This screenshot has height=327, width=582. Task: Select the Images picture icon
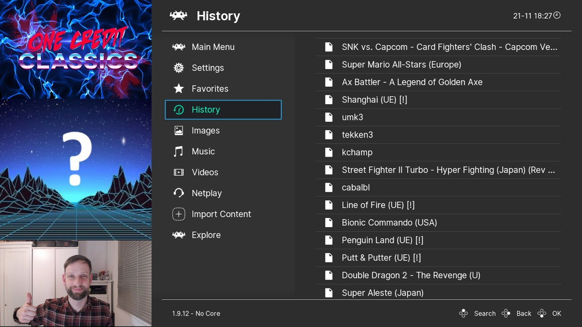coord(179,131)
